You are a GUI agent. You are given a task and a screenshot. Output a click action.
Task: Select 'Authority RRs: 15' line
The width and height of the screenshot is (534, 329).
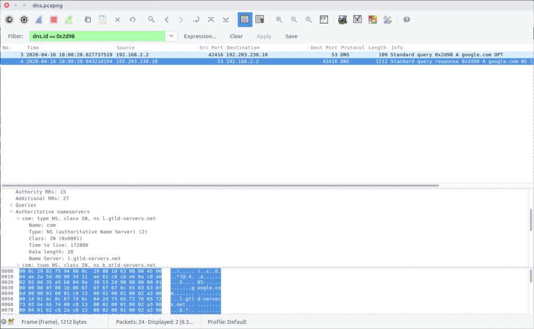tap(41, 192)
